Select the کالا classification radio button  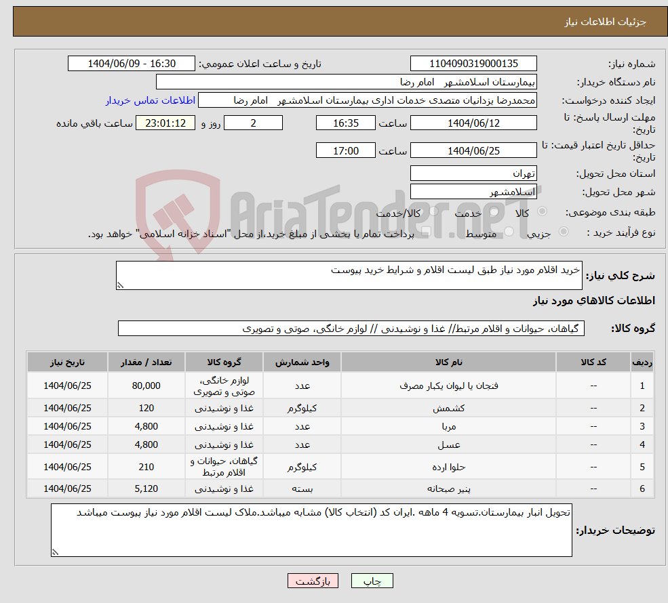coord(543,211)
